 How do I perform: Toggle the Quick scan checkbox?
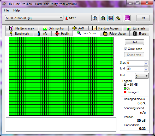pos(126,49)
